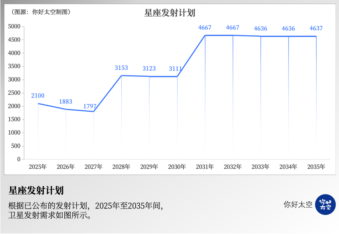The width and height of the screenshot is (339, 234).
Task: Click the y-axis value 5000
Action: [14, 26]
